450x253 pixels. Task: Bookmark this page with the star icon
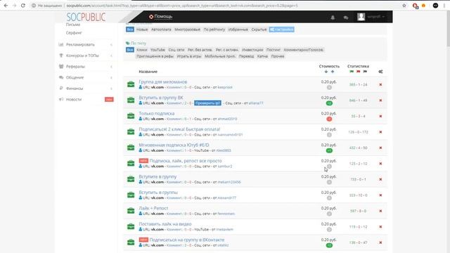pos(404,6)
